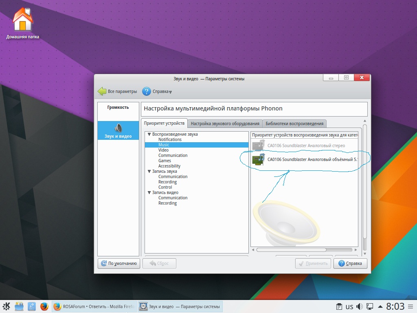The width and height of the screenshot is (417, 313).
Task: Collapse Запись видео tree node
Action: tap(149, 192)
